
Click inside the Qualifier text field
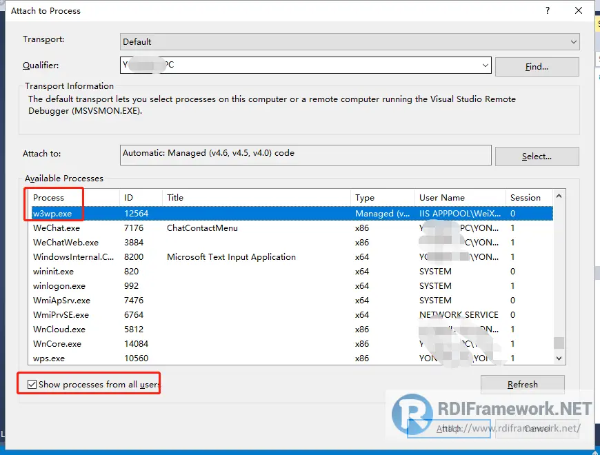point(301,65)
